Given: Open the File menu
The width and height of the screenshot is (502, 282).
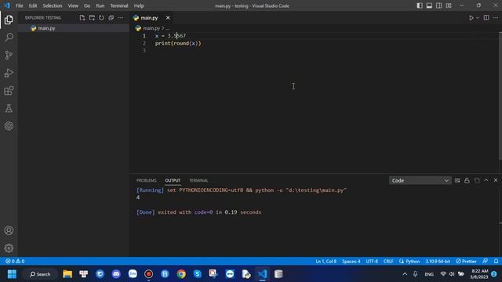Looking at the screenshot, I should [19, 5].
